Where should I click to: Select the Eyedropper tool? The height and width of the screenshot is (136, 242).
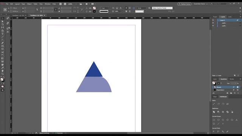point(3,68)
